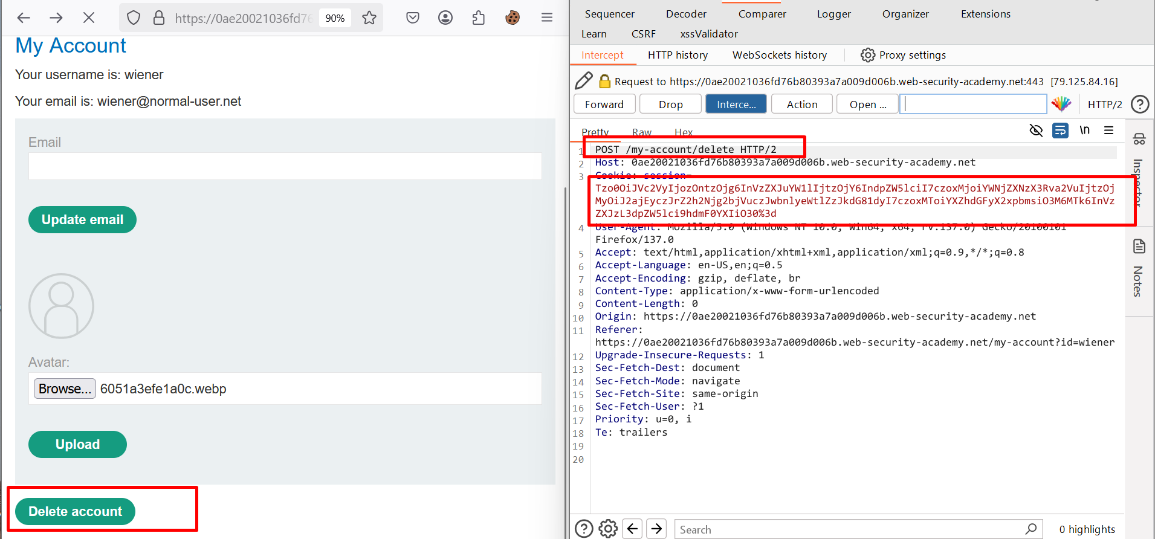Click the Forward request button
Viewport: 1155px width, 539px height.
click(604, 104)
